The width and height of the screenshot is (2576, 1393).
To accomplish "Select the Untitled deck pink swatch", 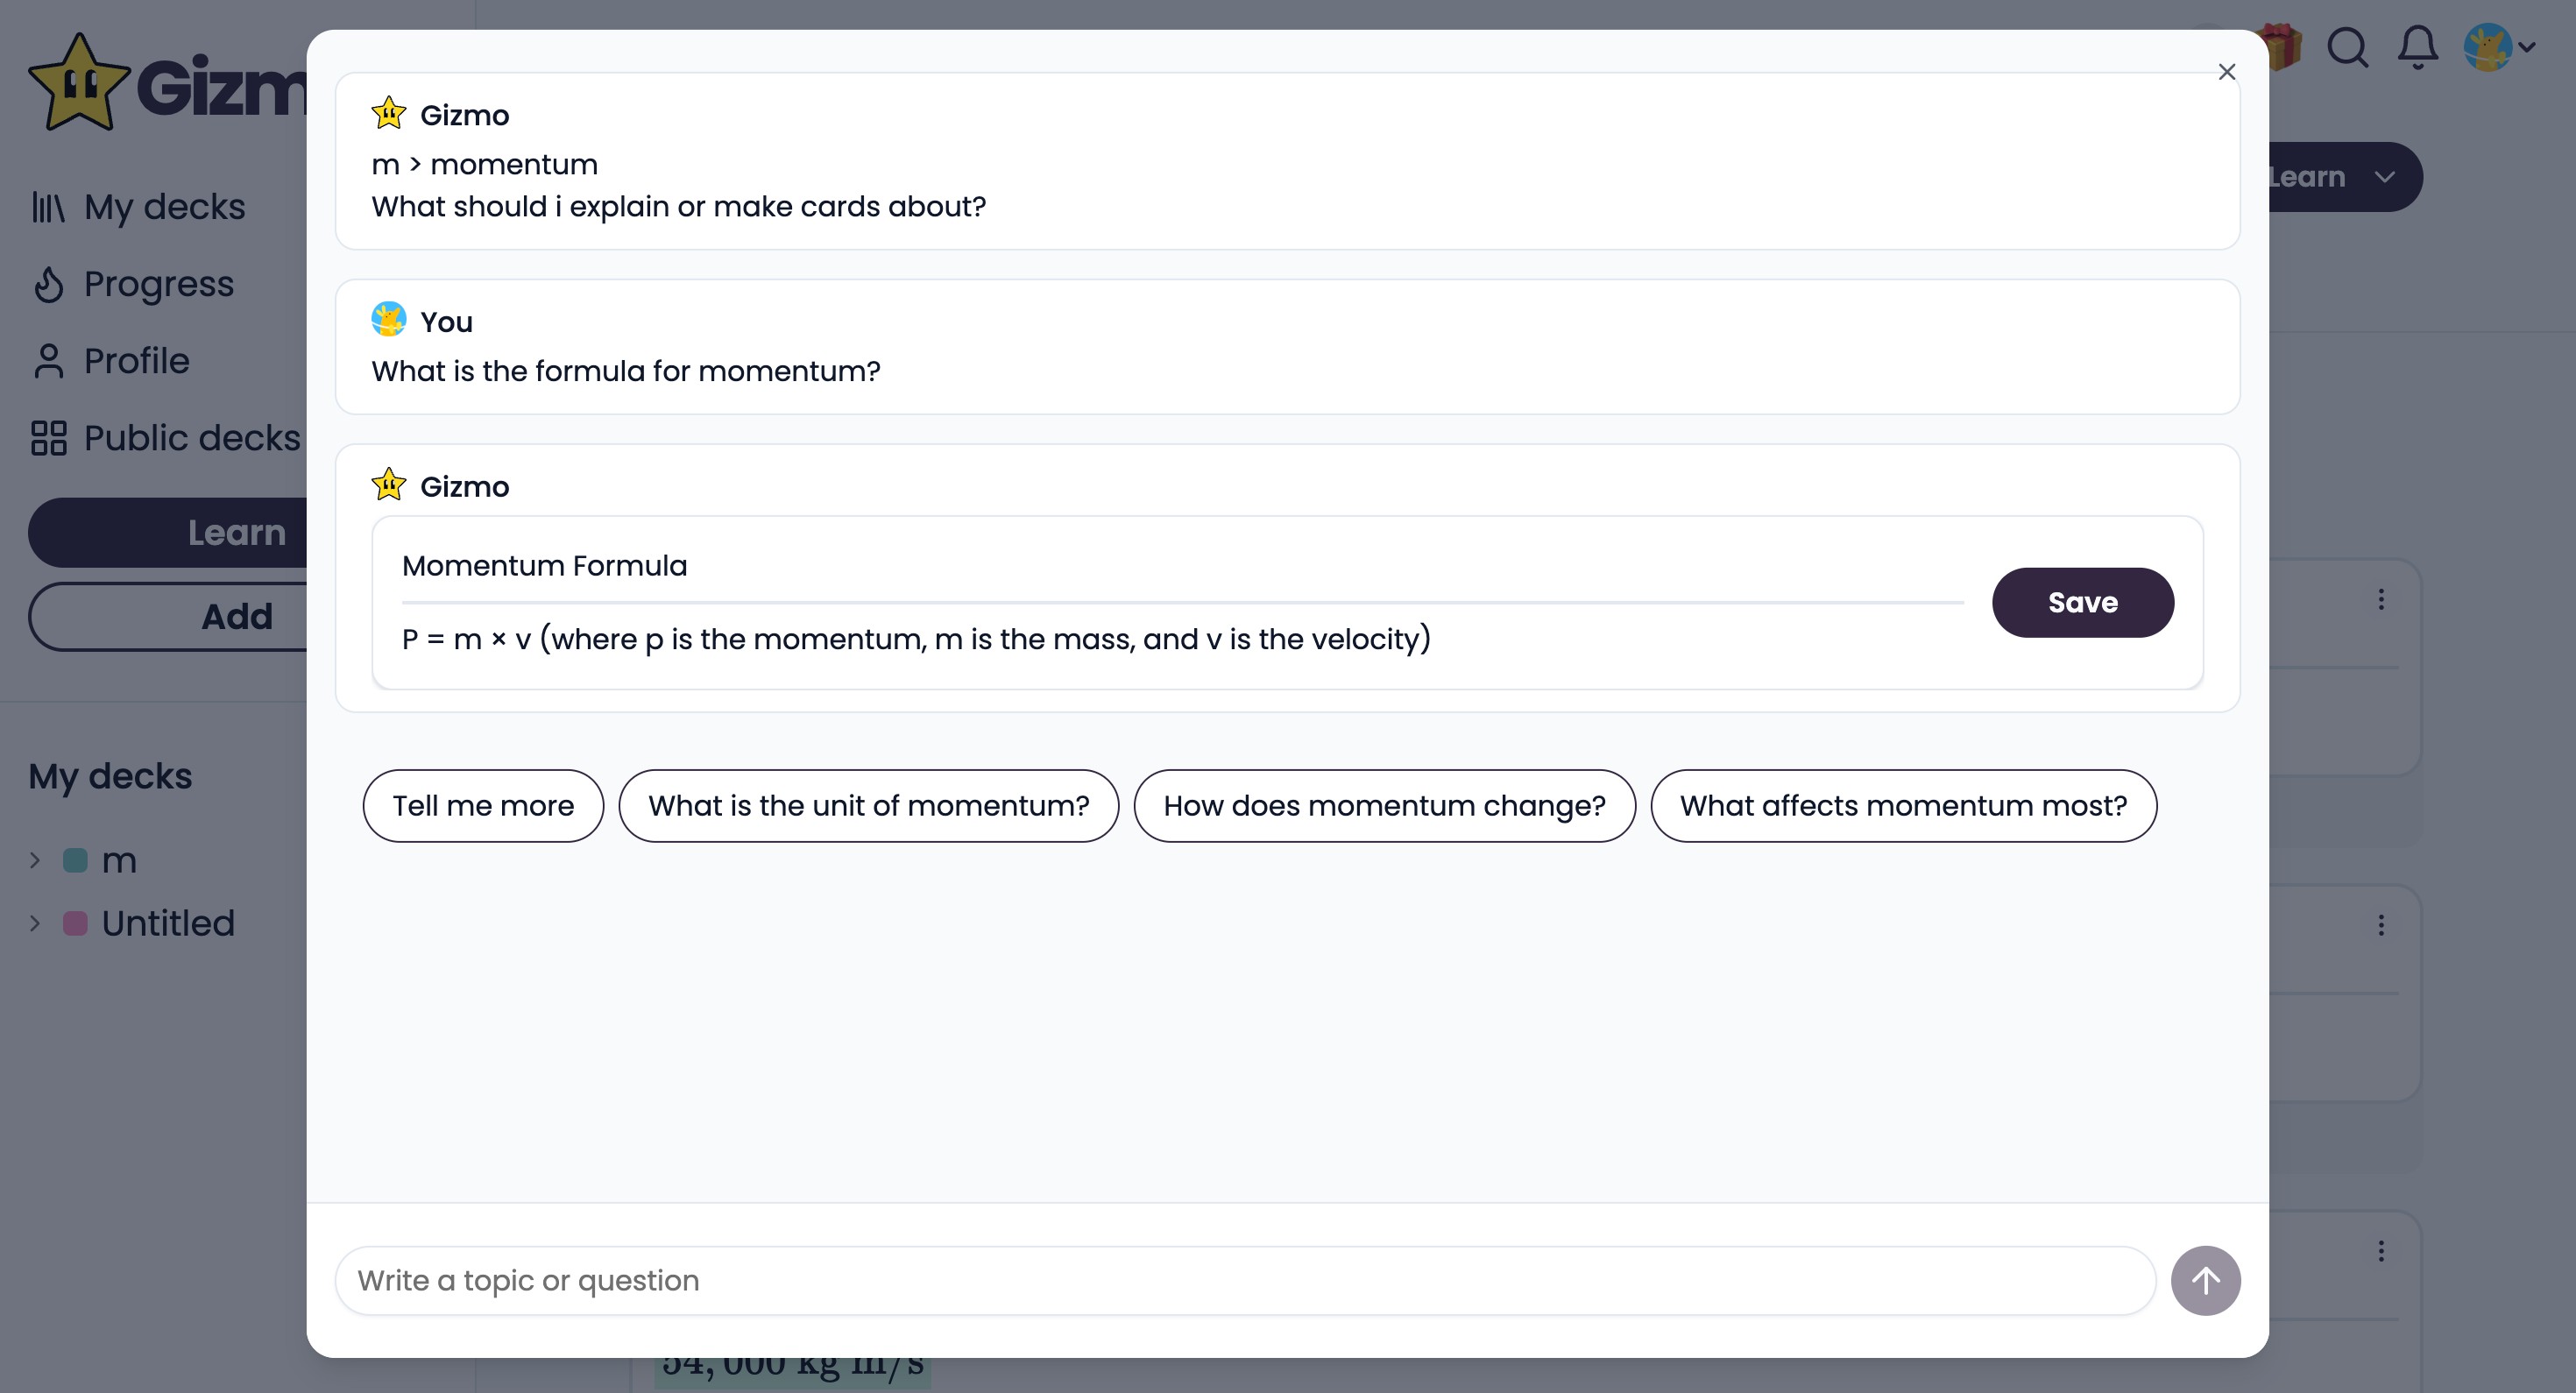I will point(75,923).
